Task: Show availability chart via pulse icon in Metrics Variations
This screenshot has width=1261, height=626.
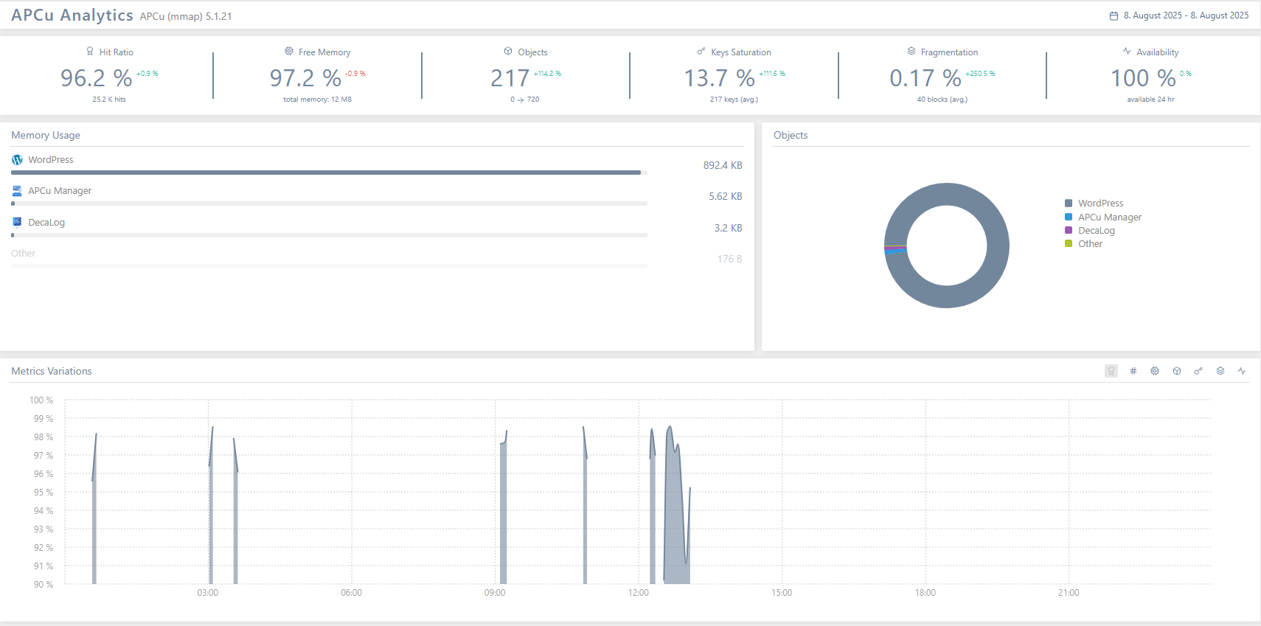Action: [1242, 371]
